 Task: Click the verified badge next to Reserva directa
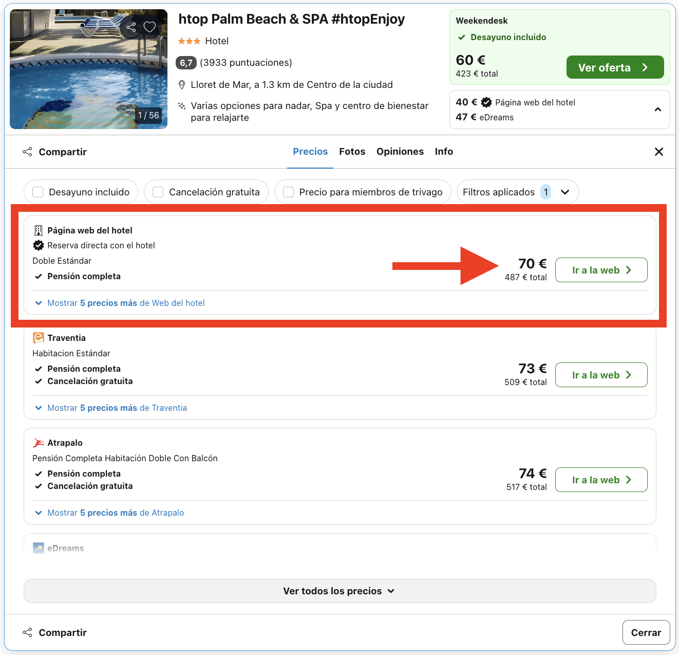click(x=39, y=245)
